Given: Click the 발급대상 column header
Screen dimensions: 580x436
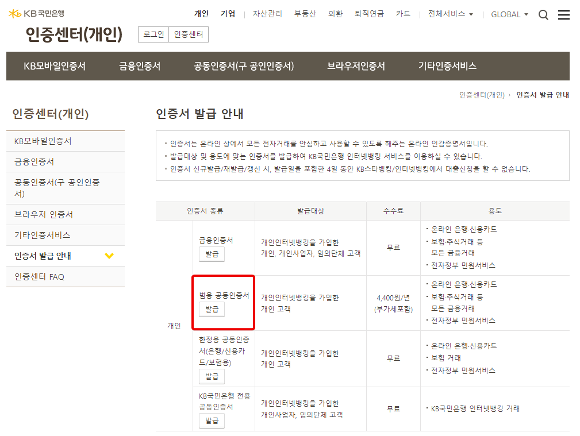Looking at the screenshot, I should pos(311,211).
